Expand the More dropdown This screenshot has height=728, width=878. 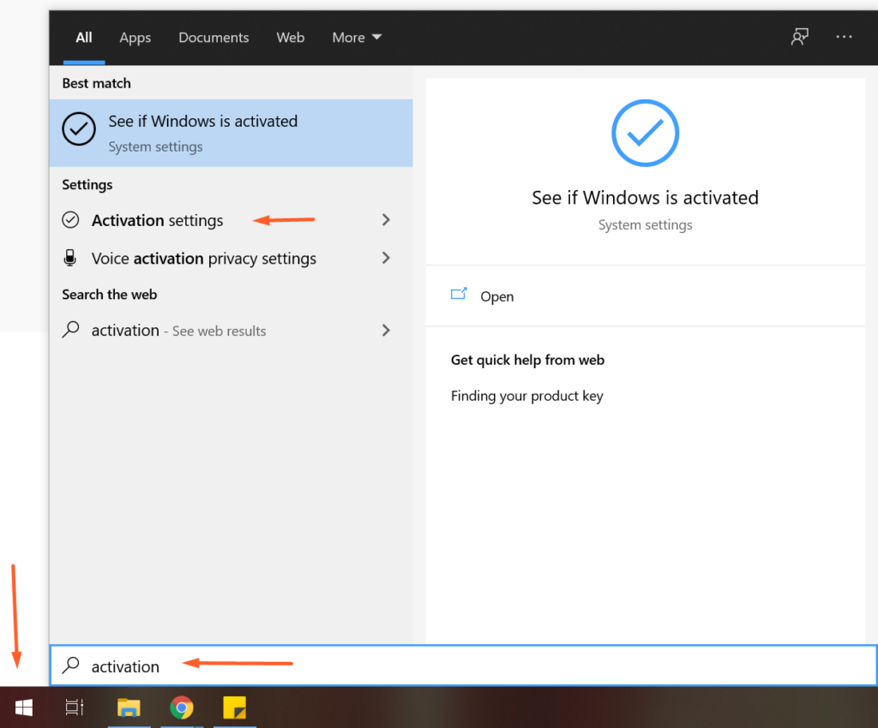tap(357, 38)
